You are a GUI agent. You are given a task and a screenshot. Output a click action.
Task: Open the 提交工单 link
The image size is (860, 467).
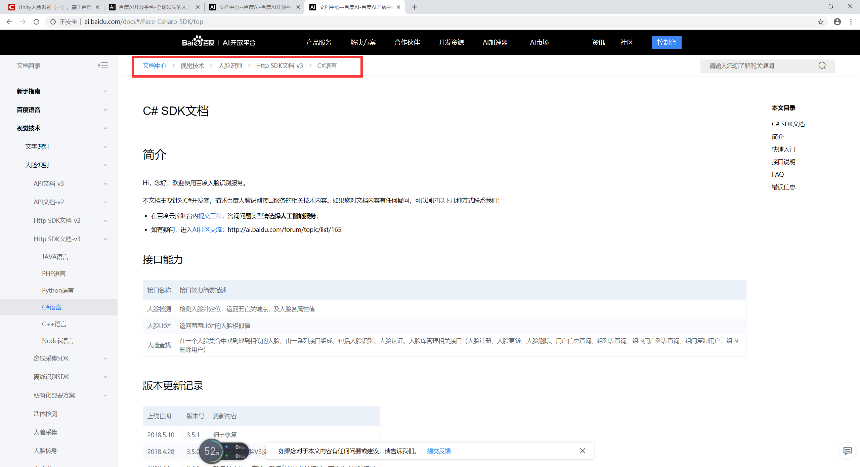pyautogui.click(x=210, y=216)
